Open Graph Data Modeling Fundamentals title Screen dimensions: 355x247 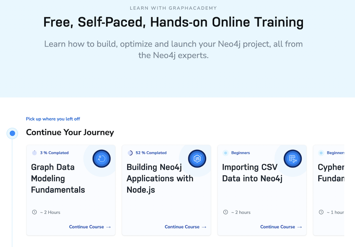click(x=58, y=178)
